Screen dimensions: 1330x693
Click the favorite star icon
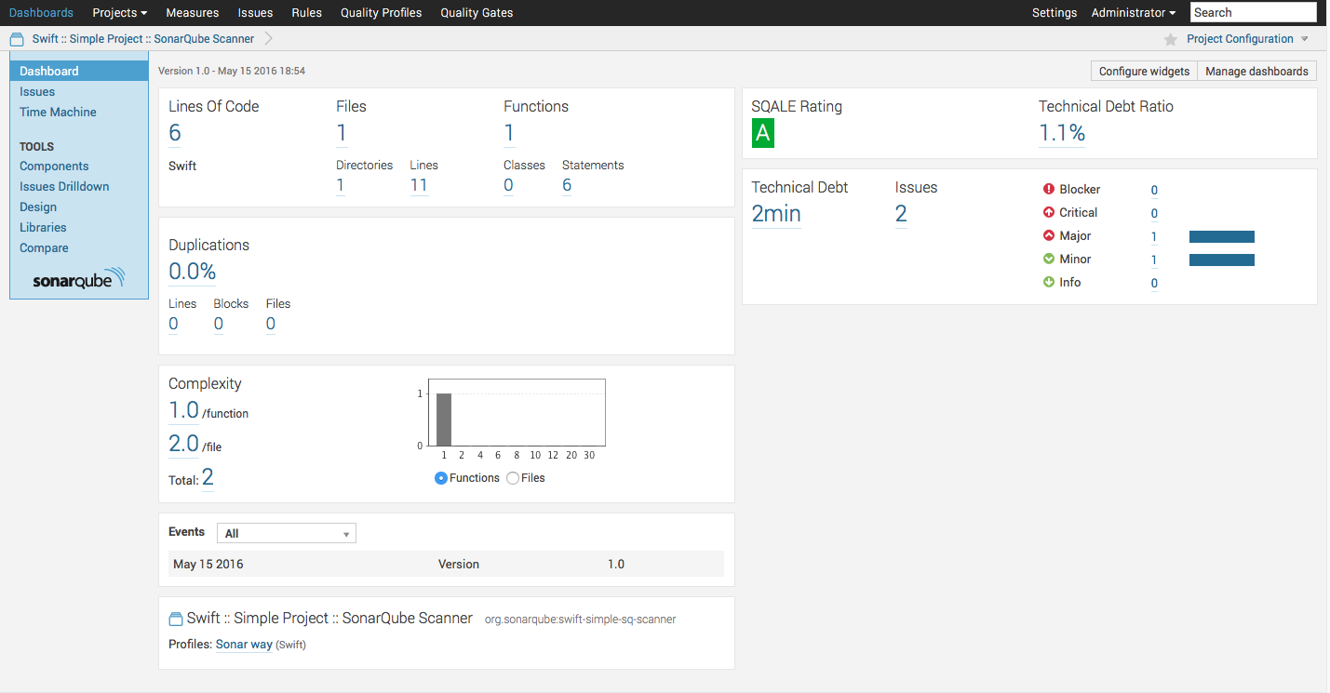(x=1171, y=39)
